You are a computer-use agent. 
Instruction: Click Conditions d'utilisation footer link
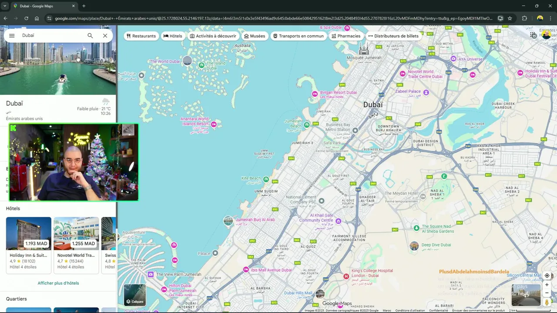click(x=410, y=310)
